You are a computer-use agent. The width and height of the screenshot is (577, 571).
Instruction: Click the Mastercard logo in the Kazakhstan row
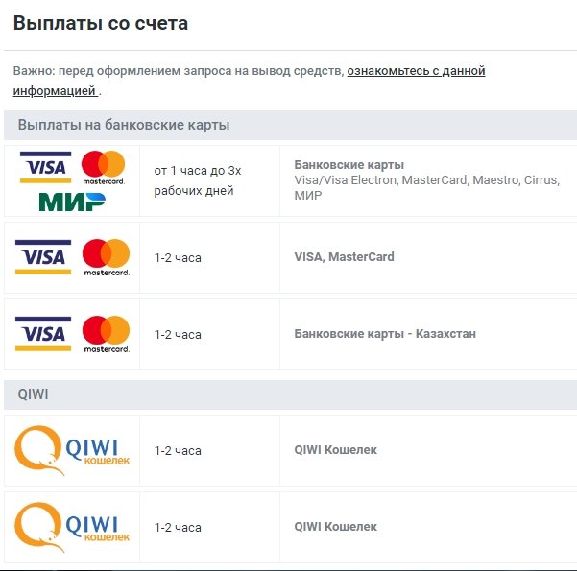click(106, 334)
